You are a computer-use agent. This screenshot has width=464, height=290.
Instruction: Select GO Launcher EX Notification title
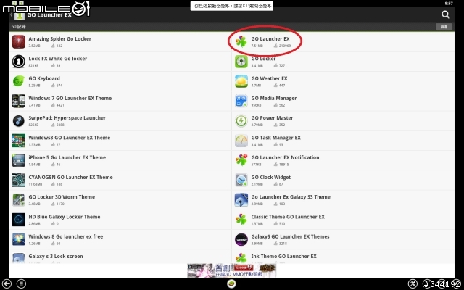click(285, 157)
